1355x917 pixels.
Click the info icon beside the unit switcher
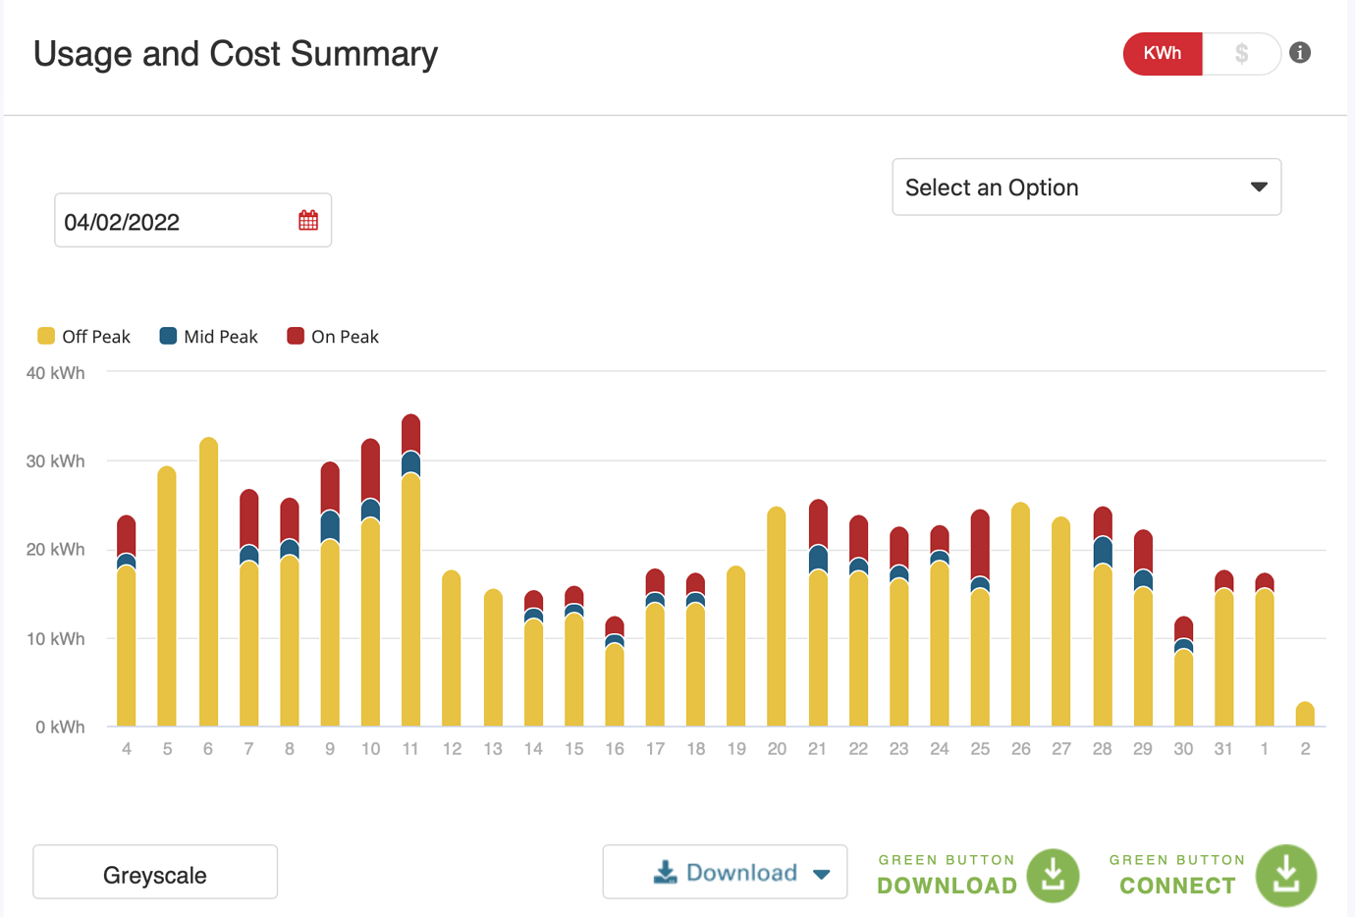(1300, 53)
